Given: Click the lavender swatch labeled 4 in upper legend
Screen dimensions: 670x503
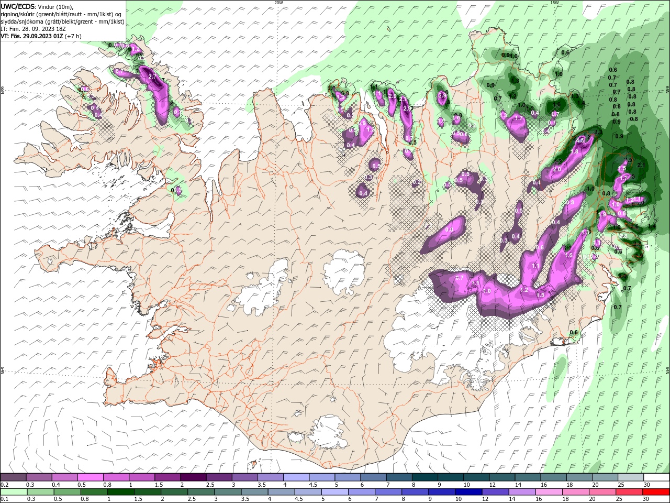Looking at the screenshot, I should (296, 477).
